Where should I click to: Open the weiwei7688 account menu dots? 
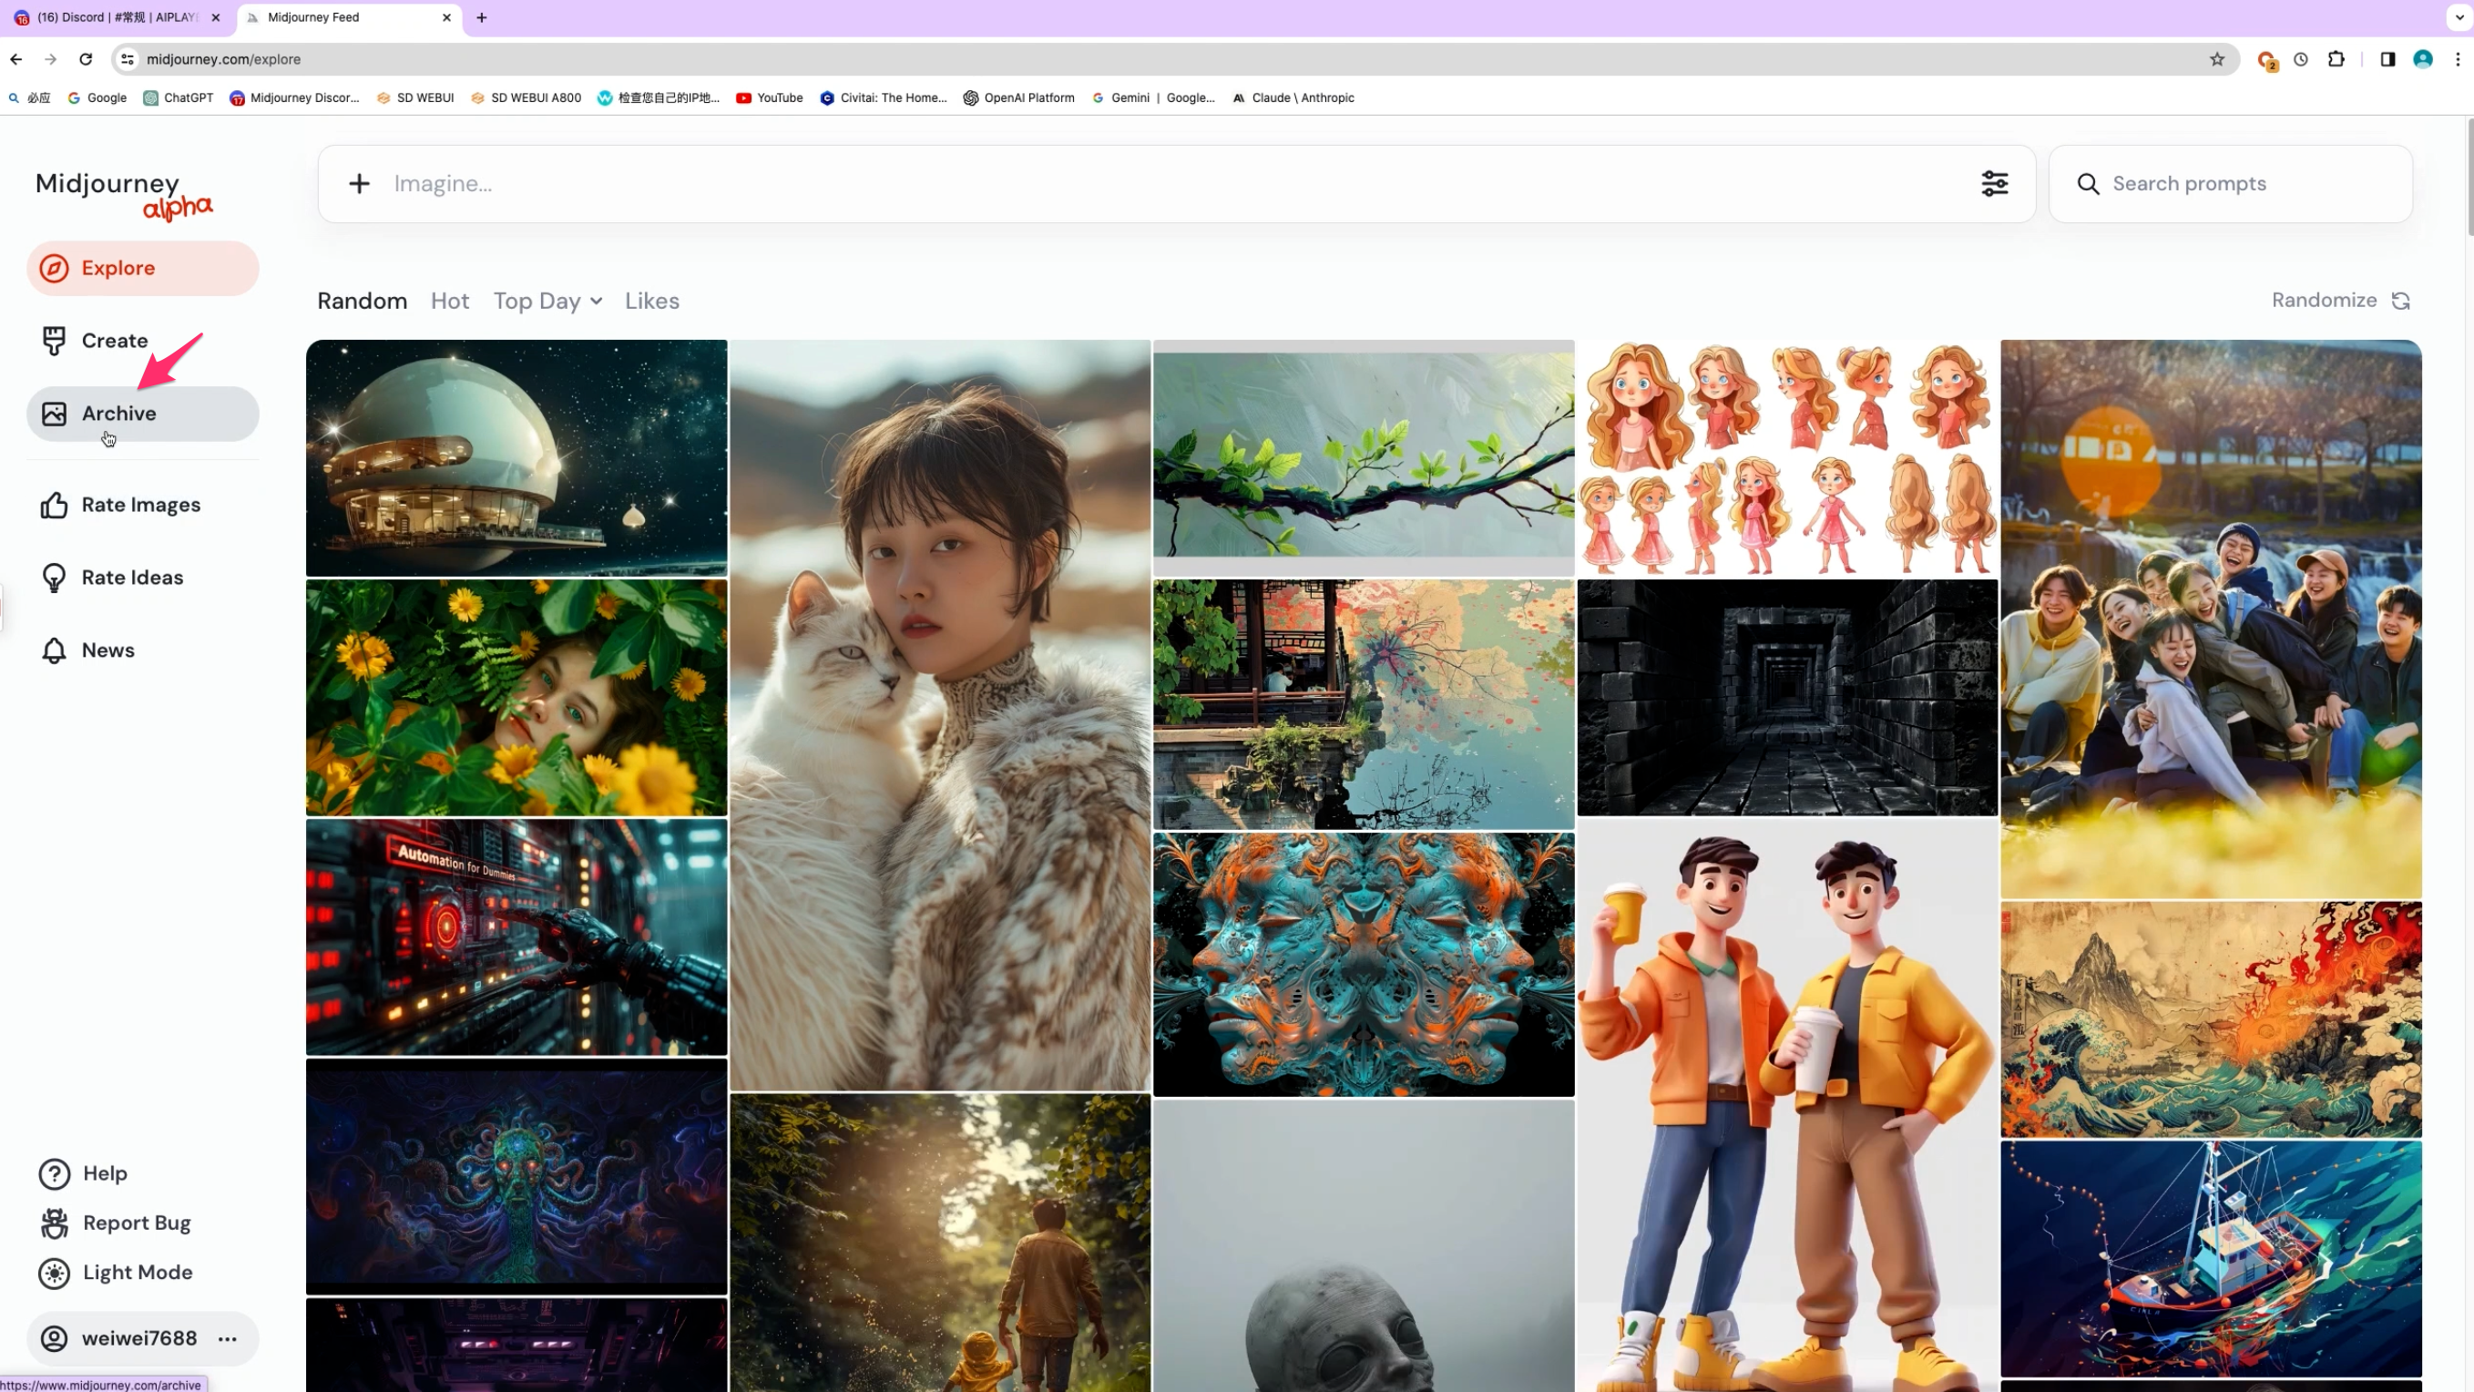click(x=228, y=1339)
